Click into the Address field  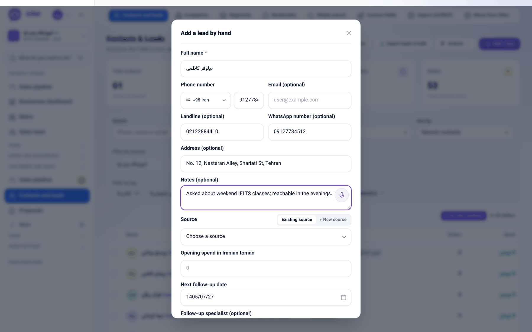pos(266,164)
